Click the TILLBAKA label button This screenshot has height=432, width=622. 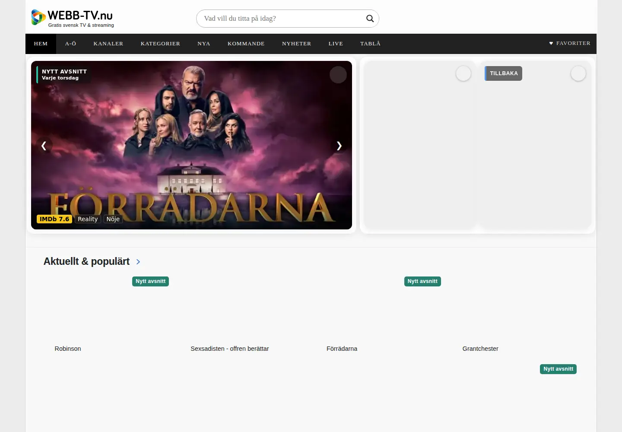[x=503, y=73]
